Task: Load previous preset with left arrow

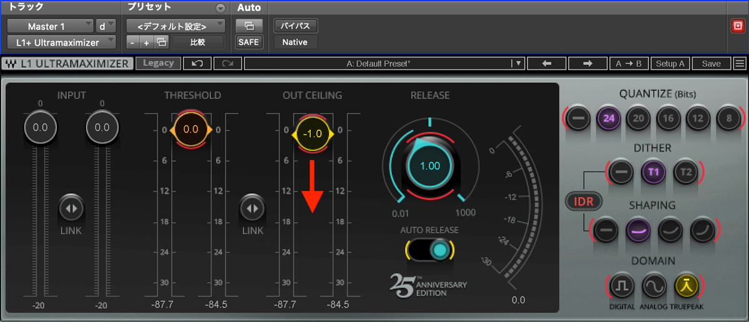Action: pyautogui.click(x=547, y=63)
